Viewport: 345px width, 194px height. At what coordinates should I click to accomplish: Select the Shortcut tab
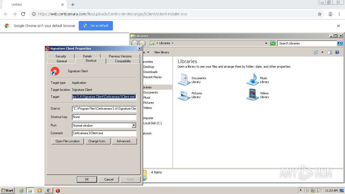(x=91, y=61)
